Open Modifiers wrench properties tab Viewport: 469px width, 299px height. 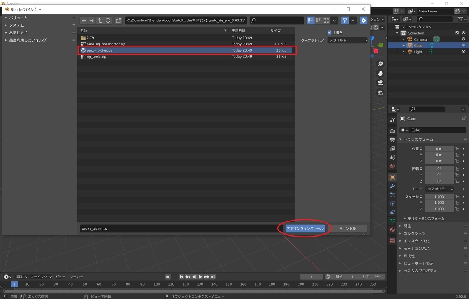pyautogui.click(x=393, y=186)
